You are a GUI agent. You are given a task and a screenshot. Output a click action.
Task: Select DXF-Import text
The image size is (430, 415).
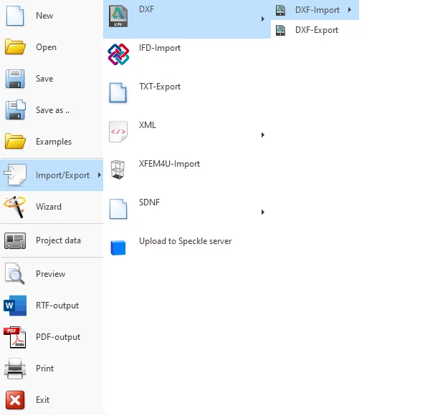(317, 10)
